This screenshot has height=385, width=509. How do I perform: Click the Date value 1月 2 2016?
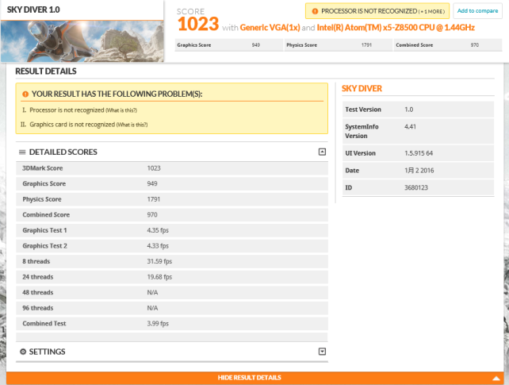pyautogui.click(x=419, y=170)
